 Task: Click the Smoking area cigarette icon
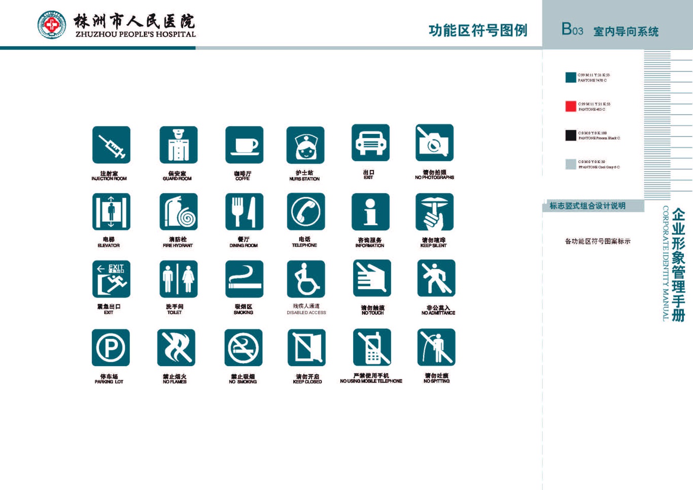[244, 279]
